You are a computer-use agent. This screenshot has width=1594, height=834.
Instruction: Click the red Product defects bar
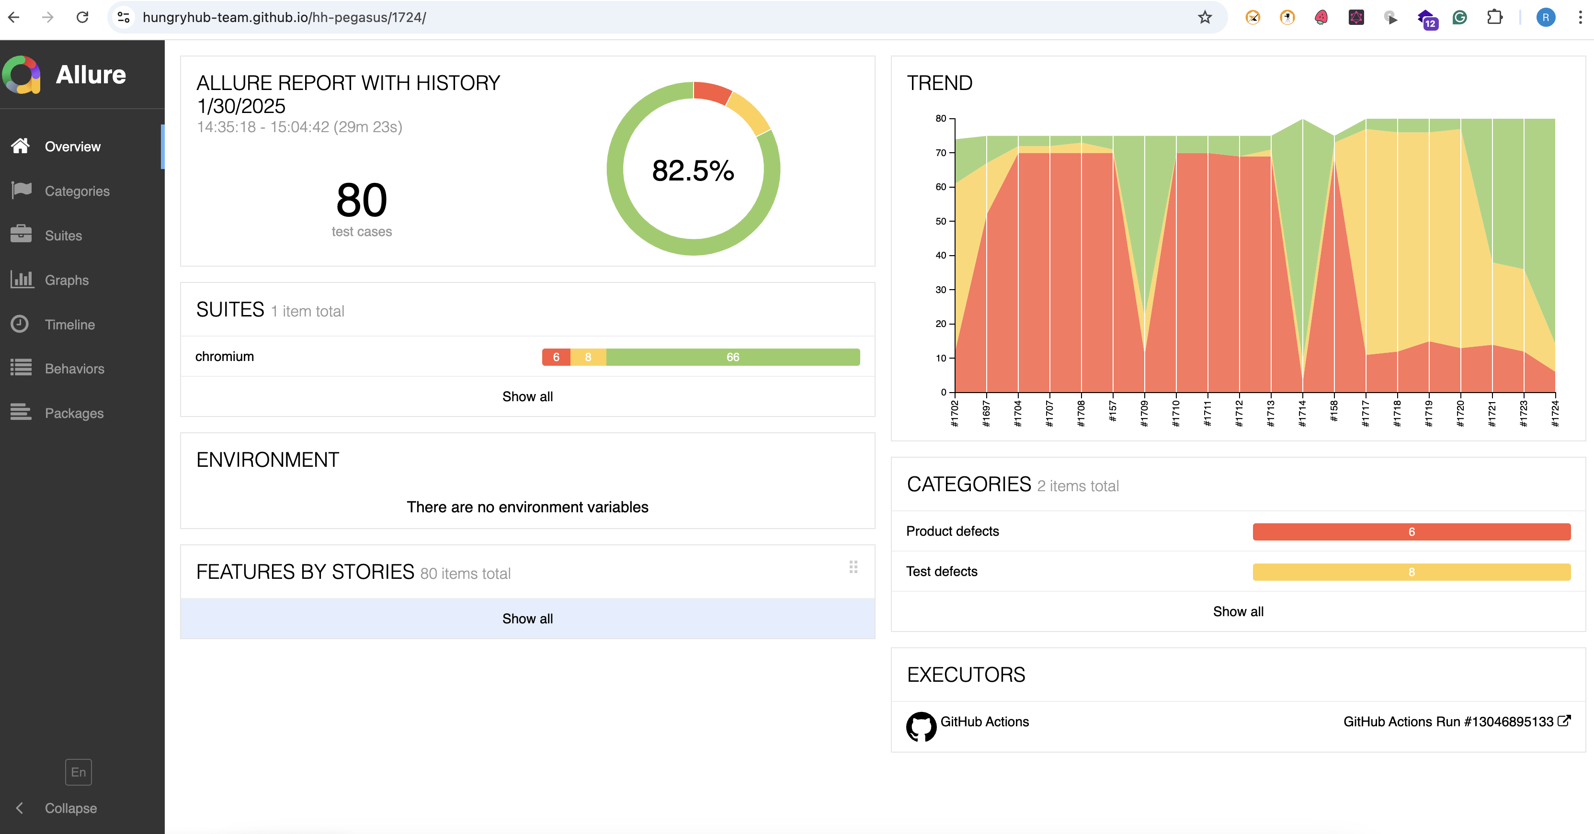point(1411,531)
